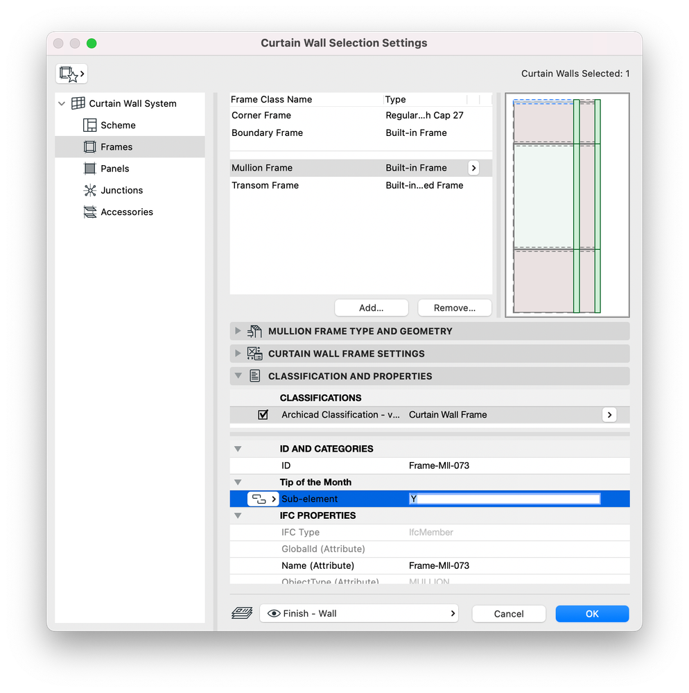Click the layer icon beside Finish - Wall
Image resolution: width=689 pixels, height=693 pixels.
[x=242, y=613]
